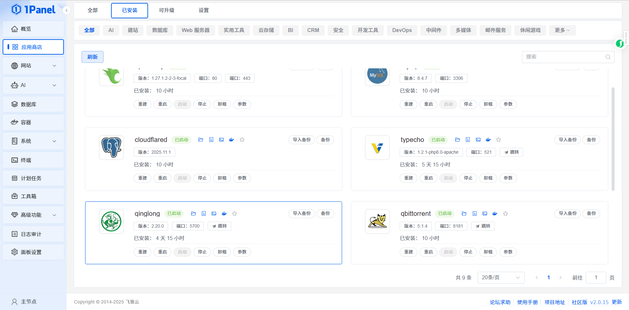
Task: Open the 终端 (terminal) sidebar item
Action: 33,160
